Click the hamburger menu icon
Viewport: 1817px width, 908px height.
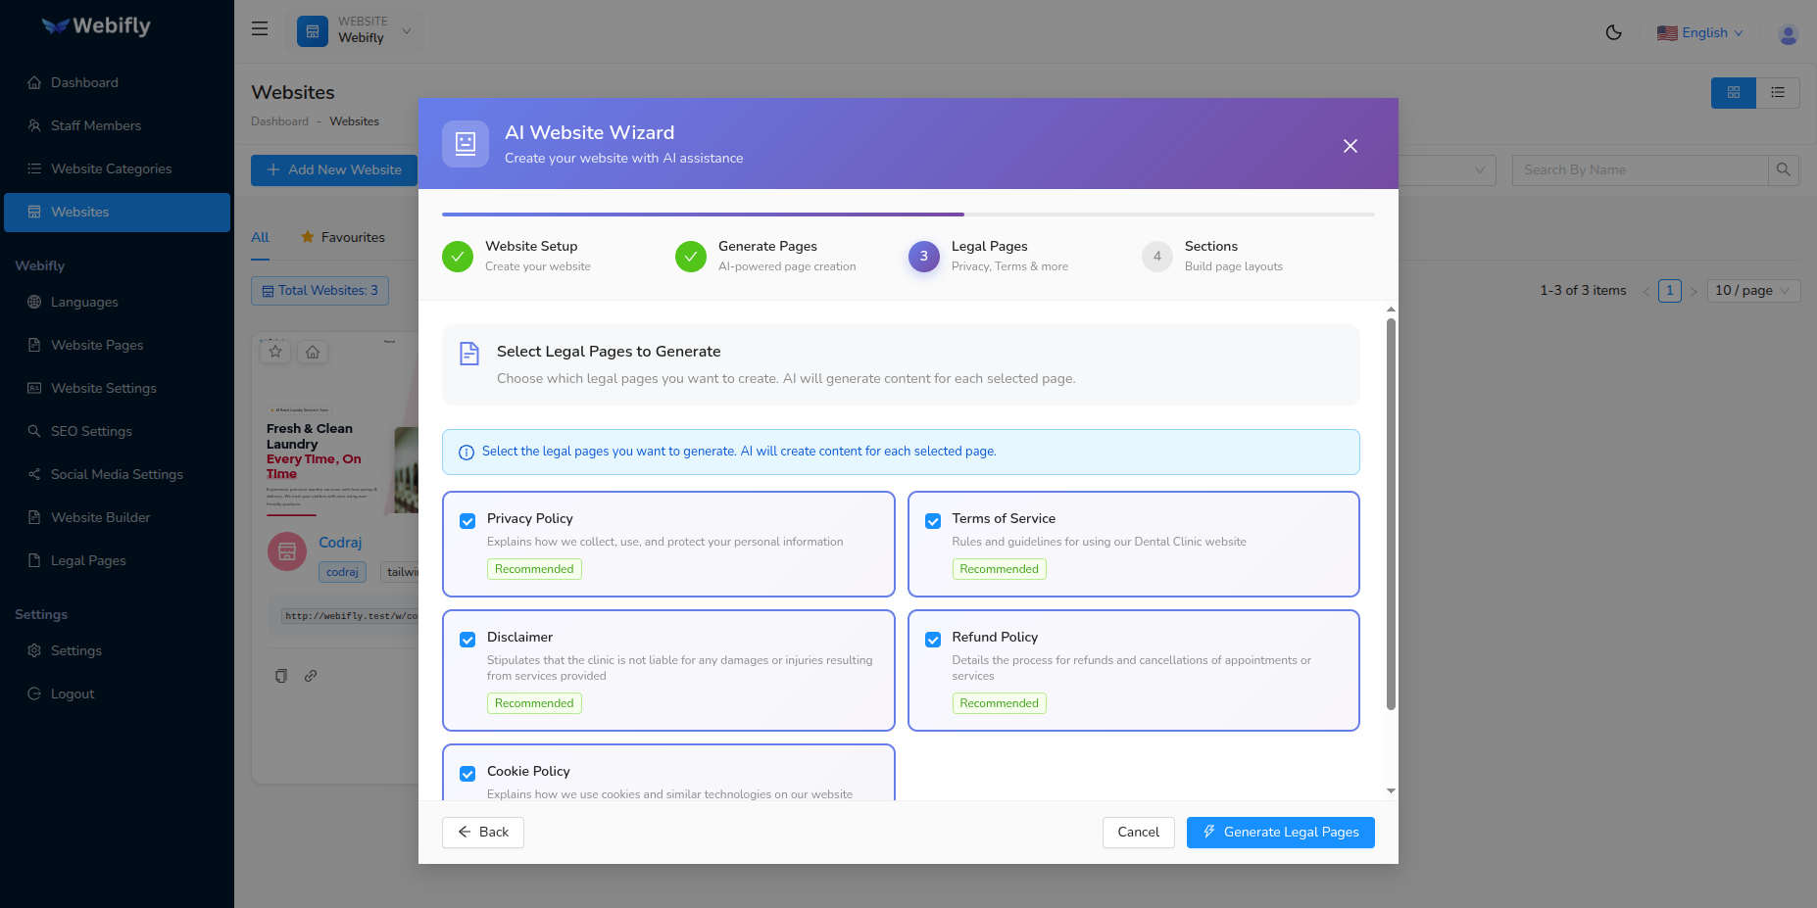pos(260,29)
